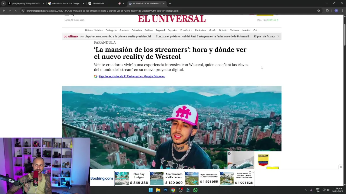346x194 pixels.
Task: Click the Dólar Hoy exchange rate
Action: (x=268, y=20)
